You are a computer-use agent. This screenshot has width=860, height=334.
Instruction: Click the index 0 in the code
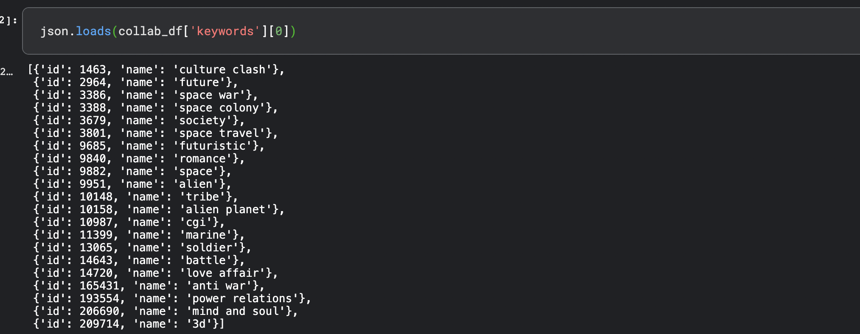[x=278, y=31]
